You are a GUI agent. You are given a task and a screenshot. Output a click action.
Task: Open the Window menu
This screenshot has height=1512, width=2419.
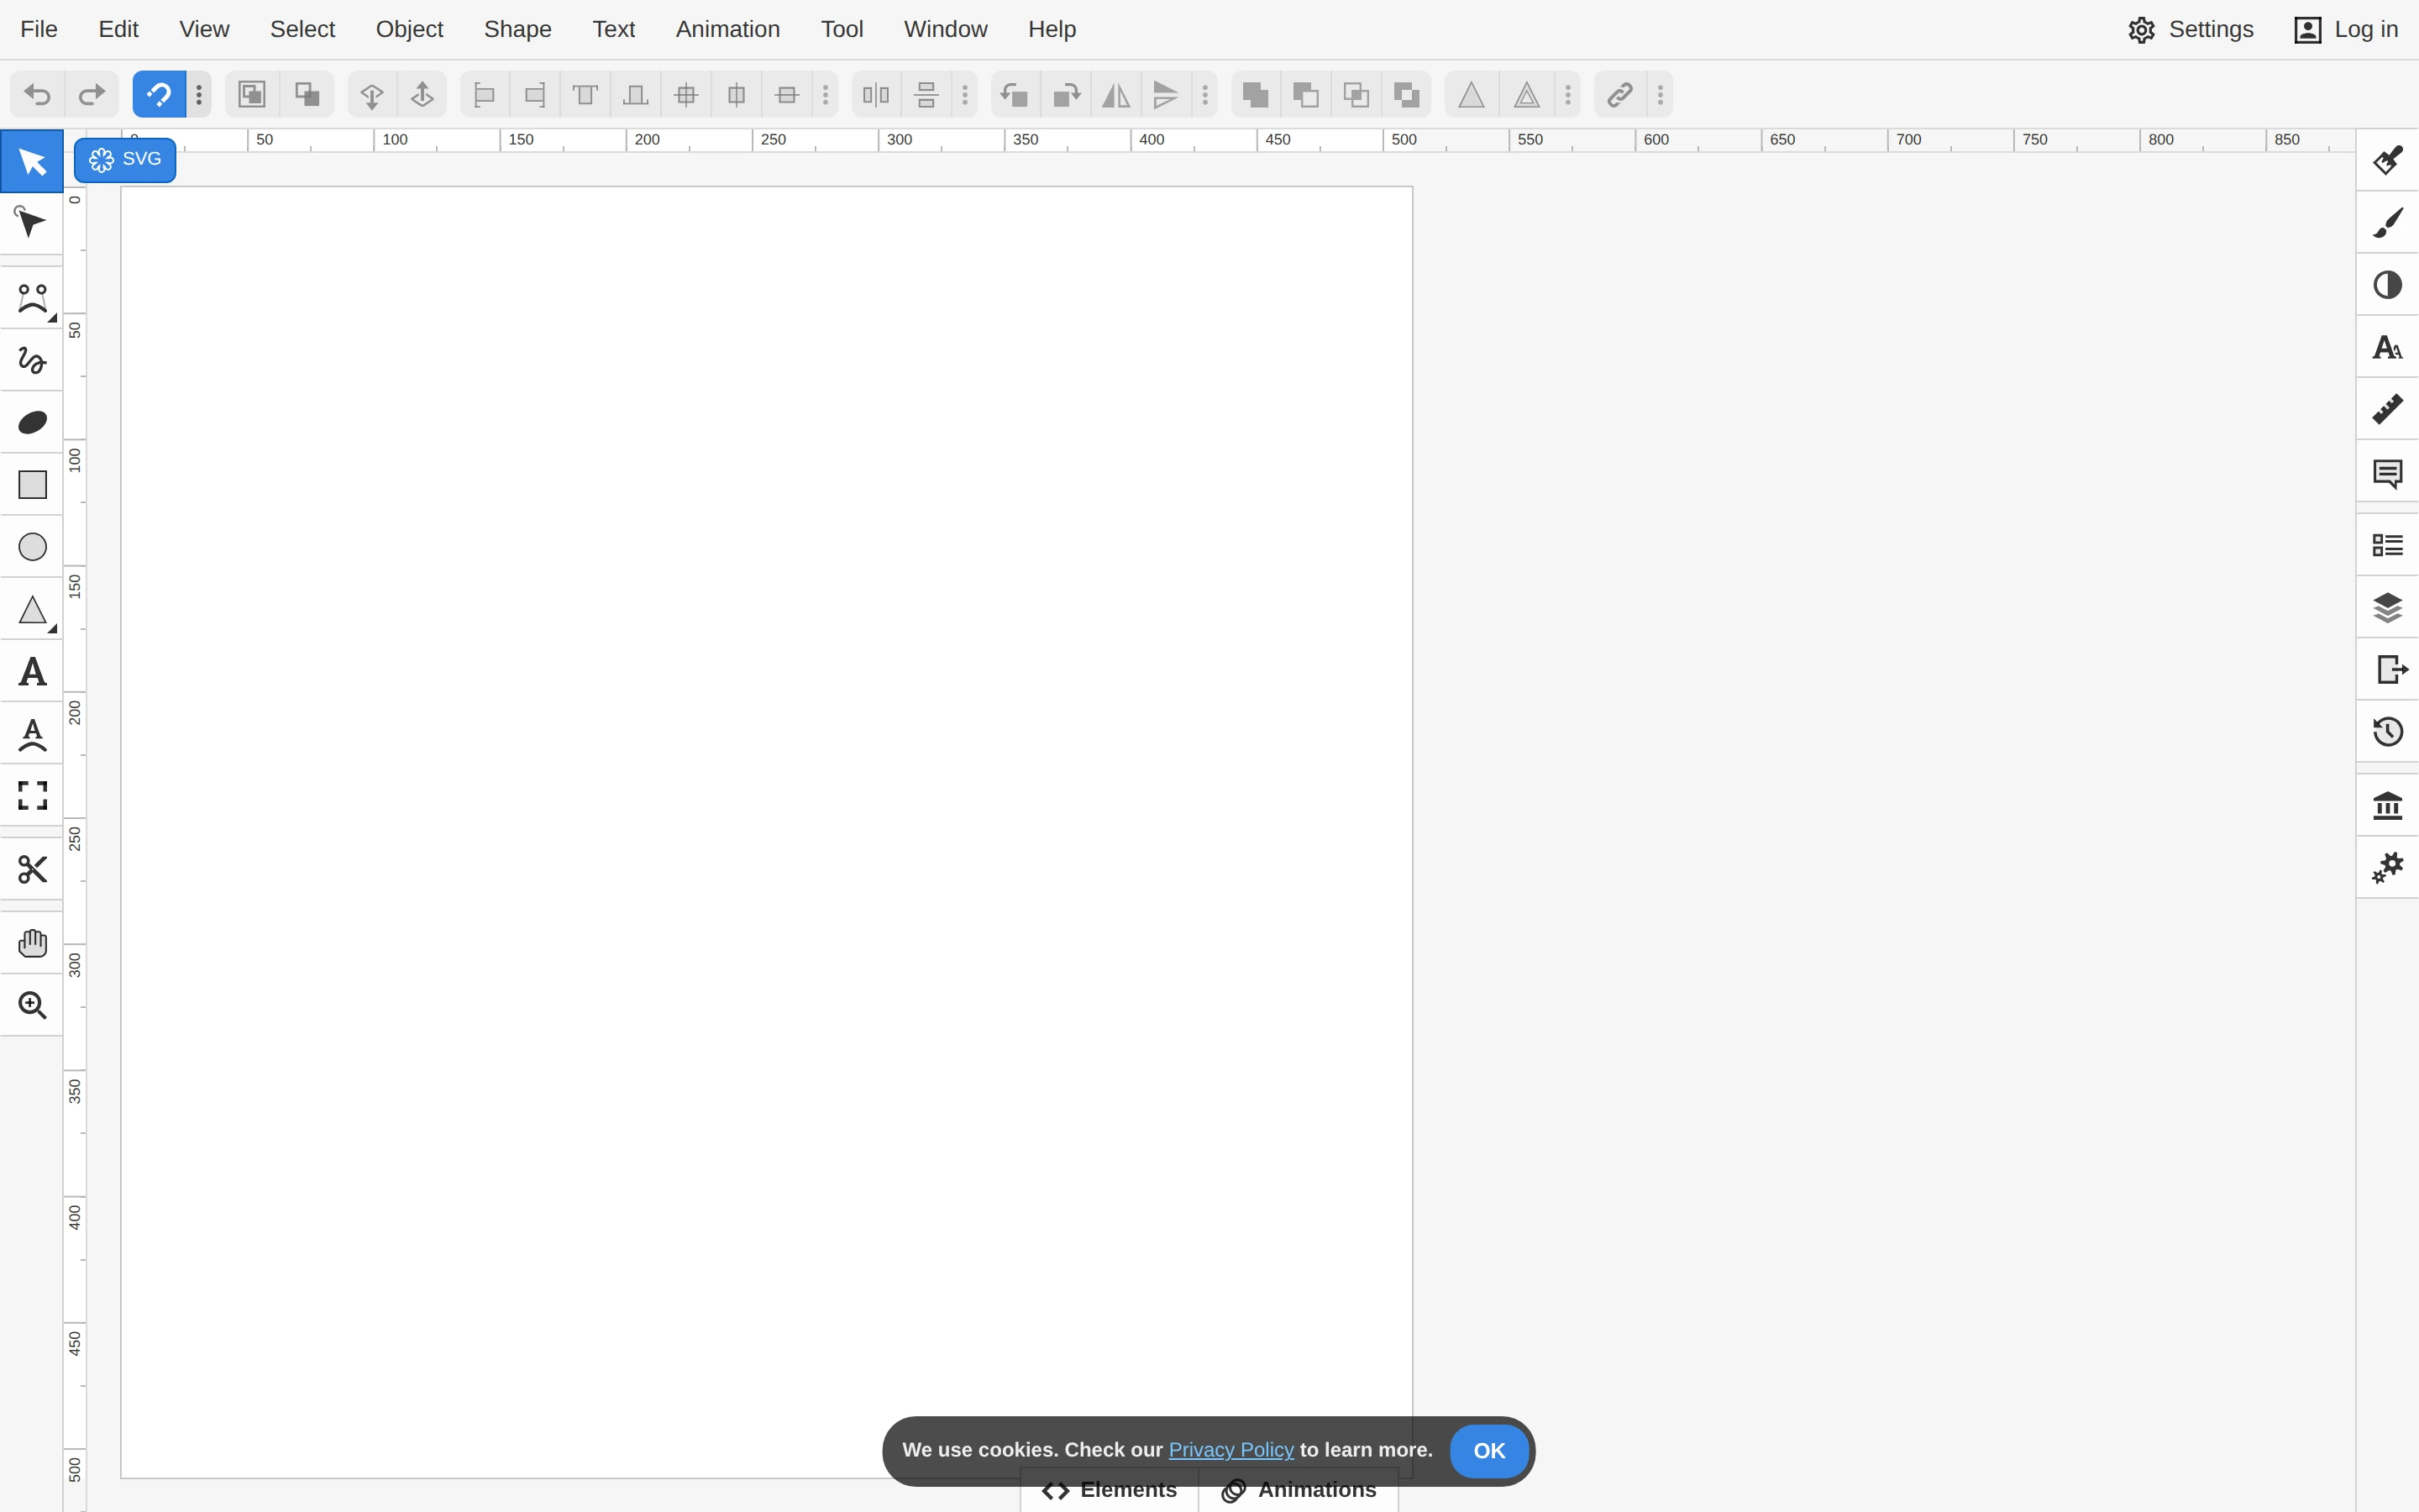946,29
